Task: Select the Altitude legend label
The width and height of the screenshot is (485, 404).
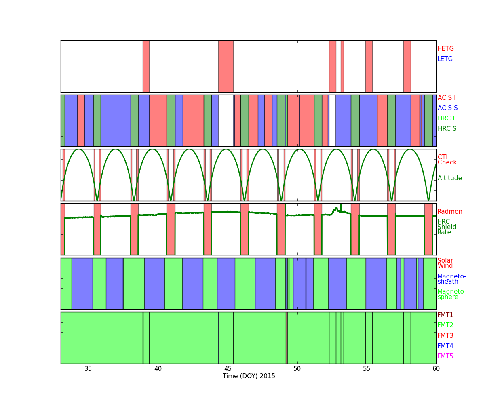Action: click(449, 178)
